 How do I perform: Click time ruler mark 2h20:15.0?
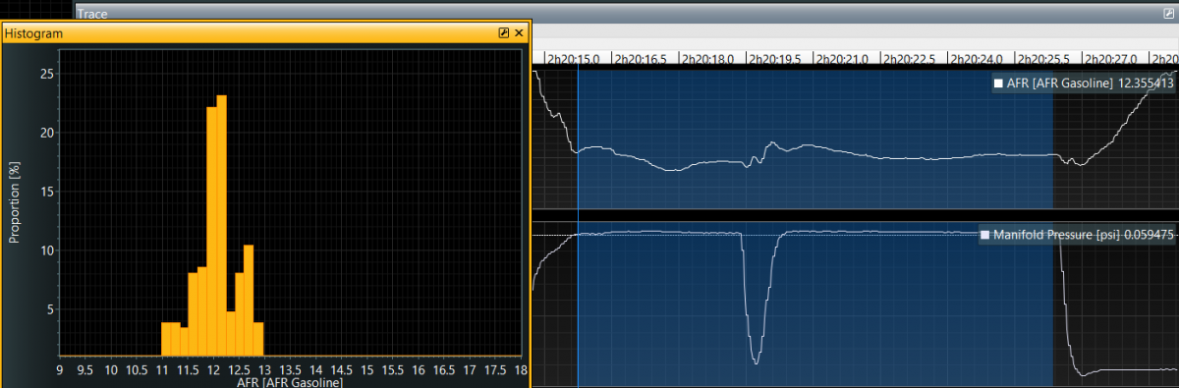tap(573, 59)
